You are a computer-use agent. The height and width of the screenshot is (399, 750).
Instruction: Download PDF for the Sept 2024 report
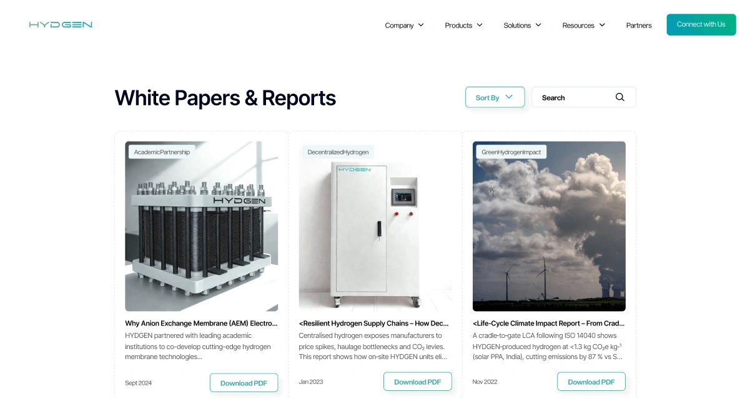coord(244,383)
